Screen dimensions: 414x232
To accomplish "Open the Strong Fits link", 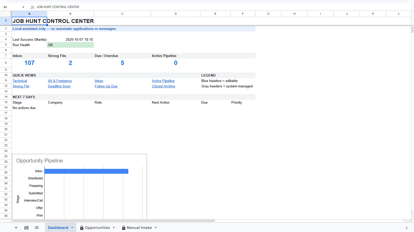I will coord(21,86).
